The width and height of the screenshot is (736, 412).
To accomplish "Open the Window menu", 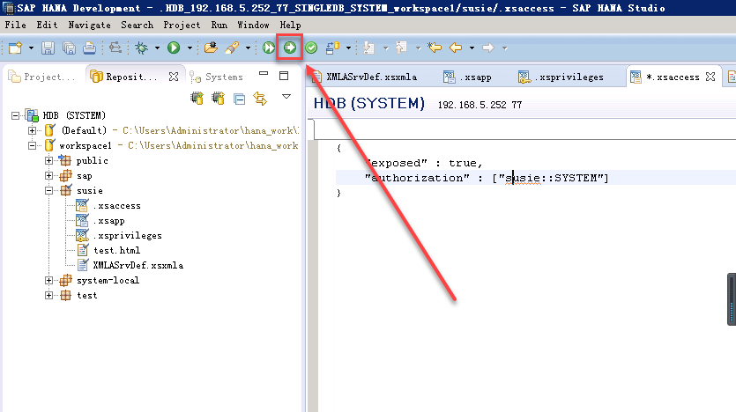I will (x=253, y=25).
